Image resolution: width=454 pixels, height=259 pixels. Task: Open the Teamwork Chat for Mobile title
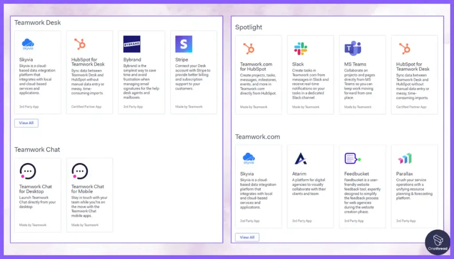[87, 189]
